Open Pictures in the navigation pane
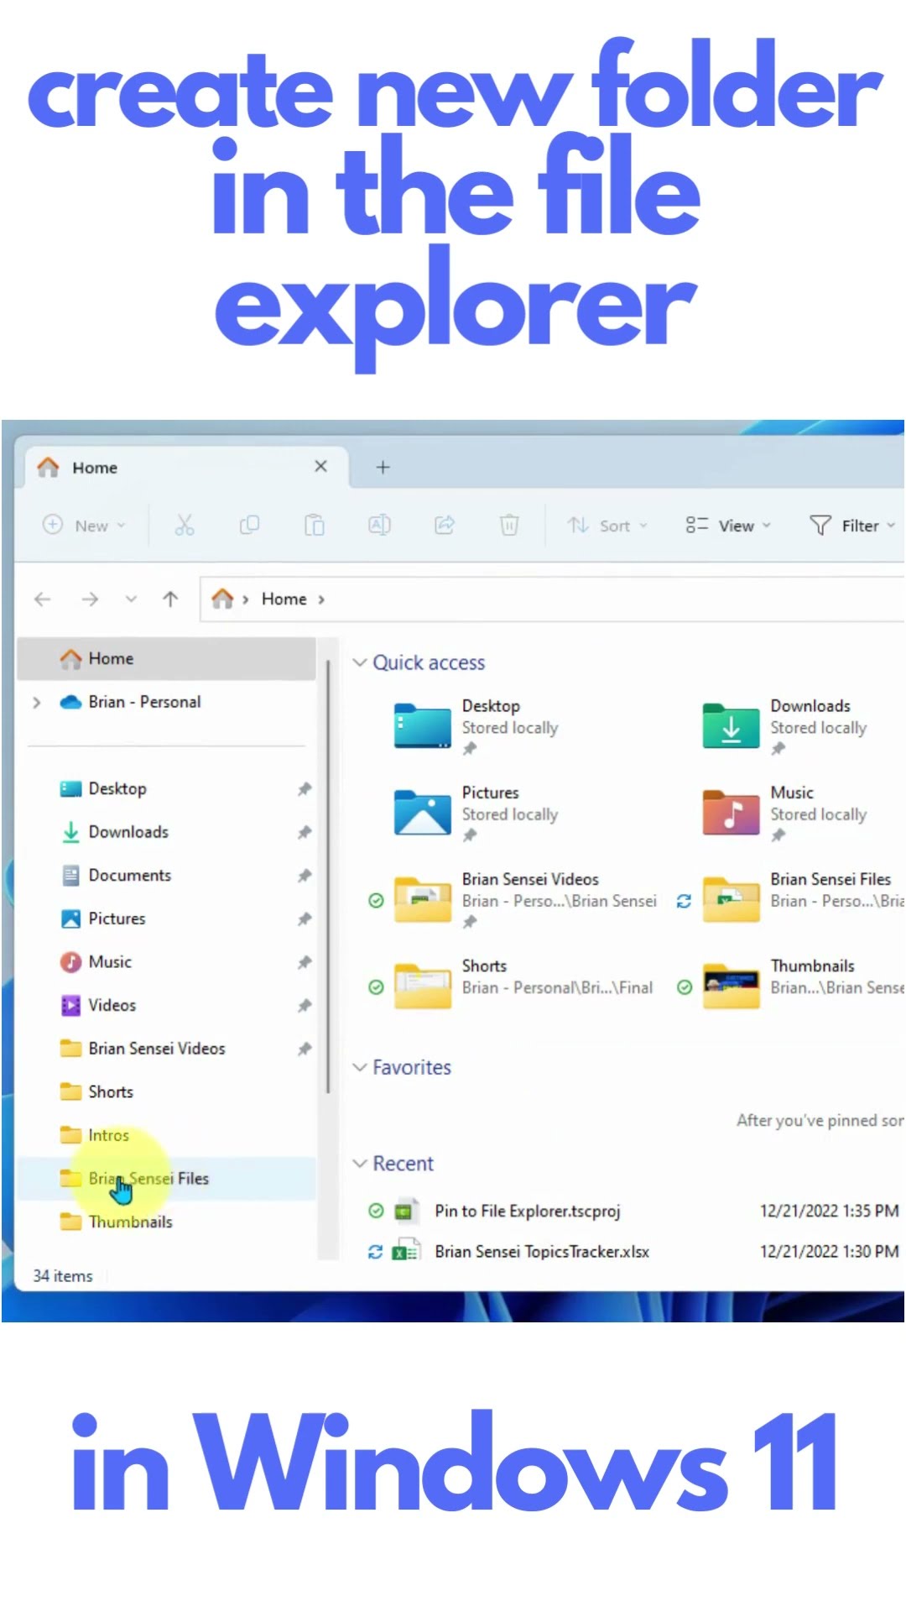The width and height of the screenshot is (906, 1612). pos(117,919)
